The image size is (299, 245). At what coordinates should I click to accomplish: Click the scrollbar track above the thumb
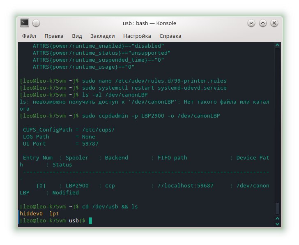[278, 125]
